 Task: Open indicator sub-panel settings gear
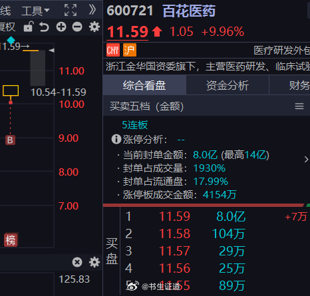[94, 262]
